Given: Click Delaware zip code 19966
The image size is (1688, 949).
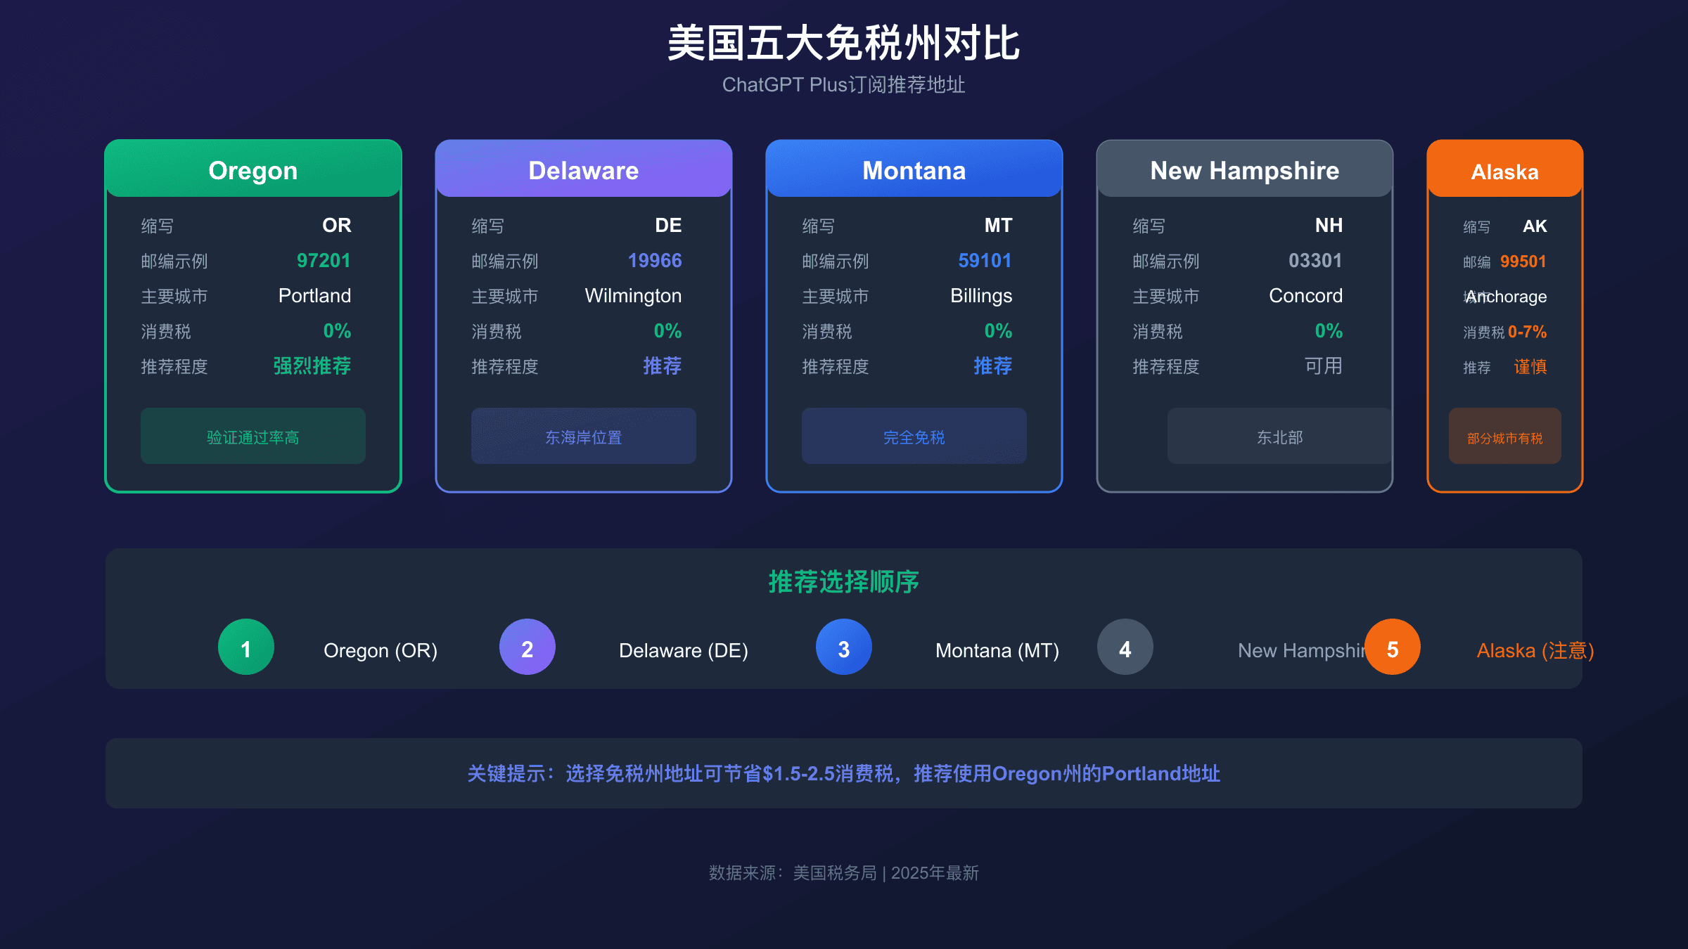Looking at the screenshot, I should [654, 261].
